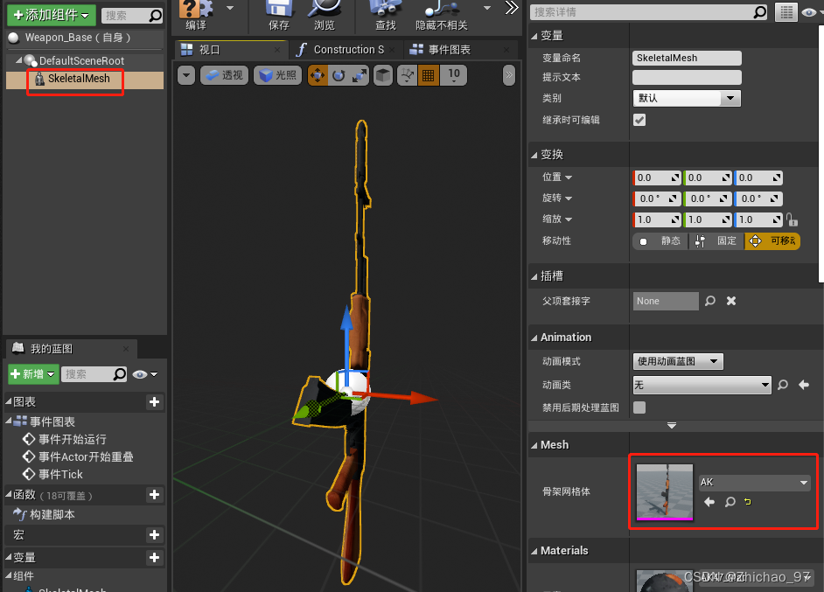The width and height of the screenshot is (824, 592).
Task: Select the rotate gizmo tool in viewport
Action: click(x=339, y=76)
